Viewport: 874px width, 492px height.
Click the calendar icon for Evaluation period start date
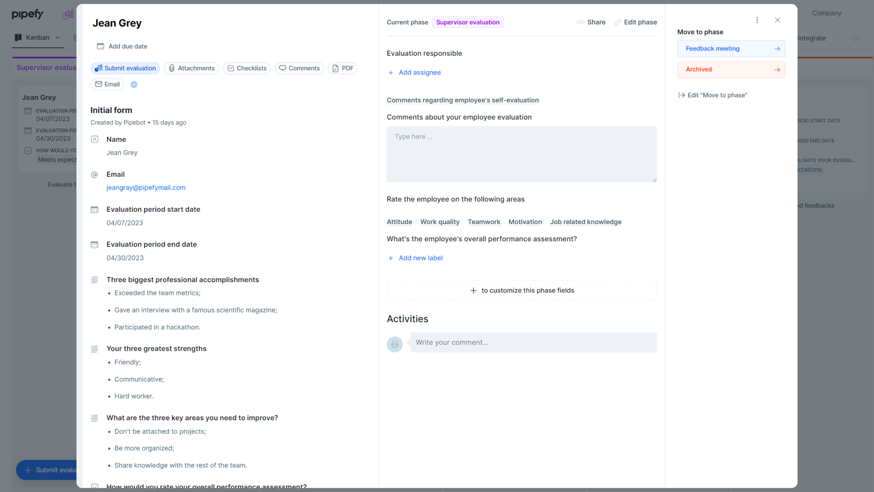94,210
